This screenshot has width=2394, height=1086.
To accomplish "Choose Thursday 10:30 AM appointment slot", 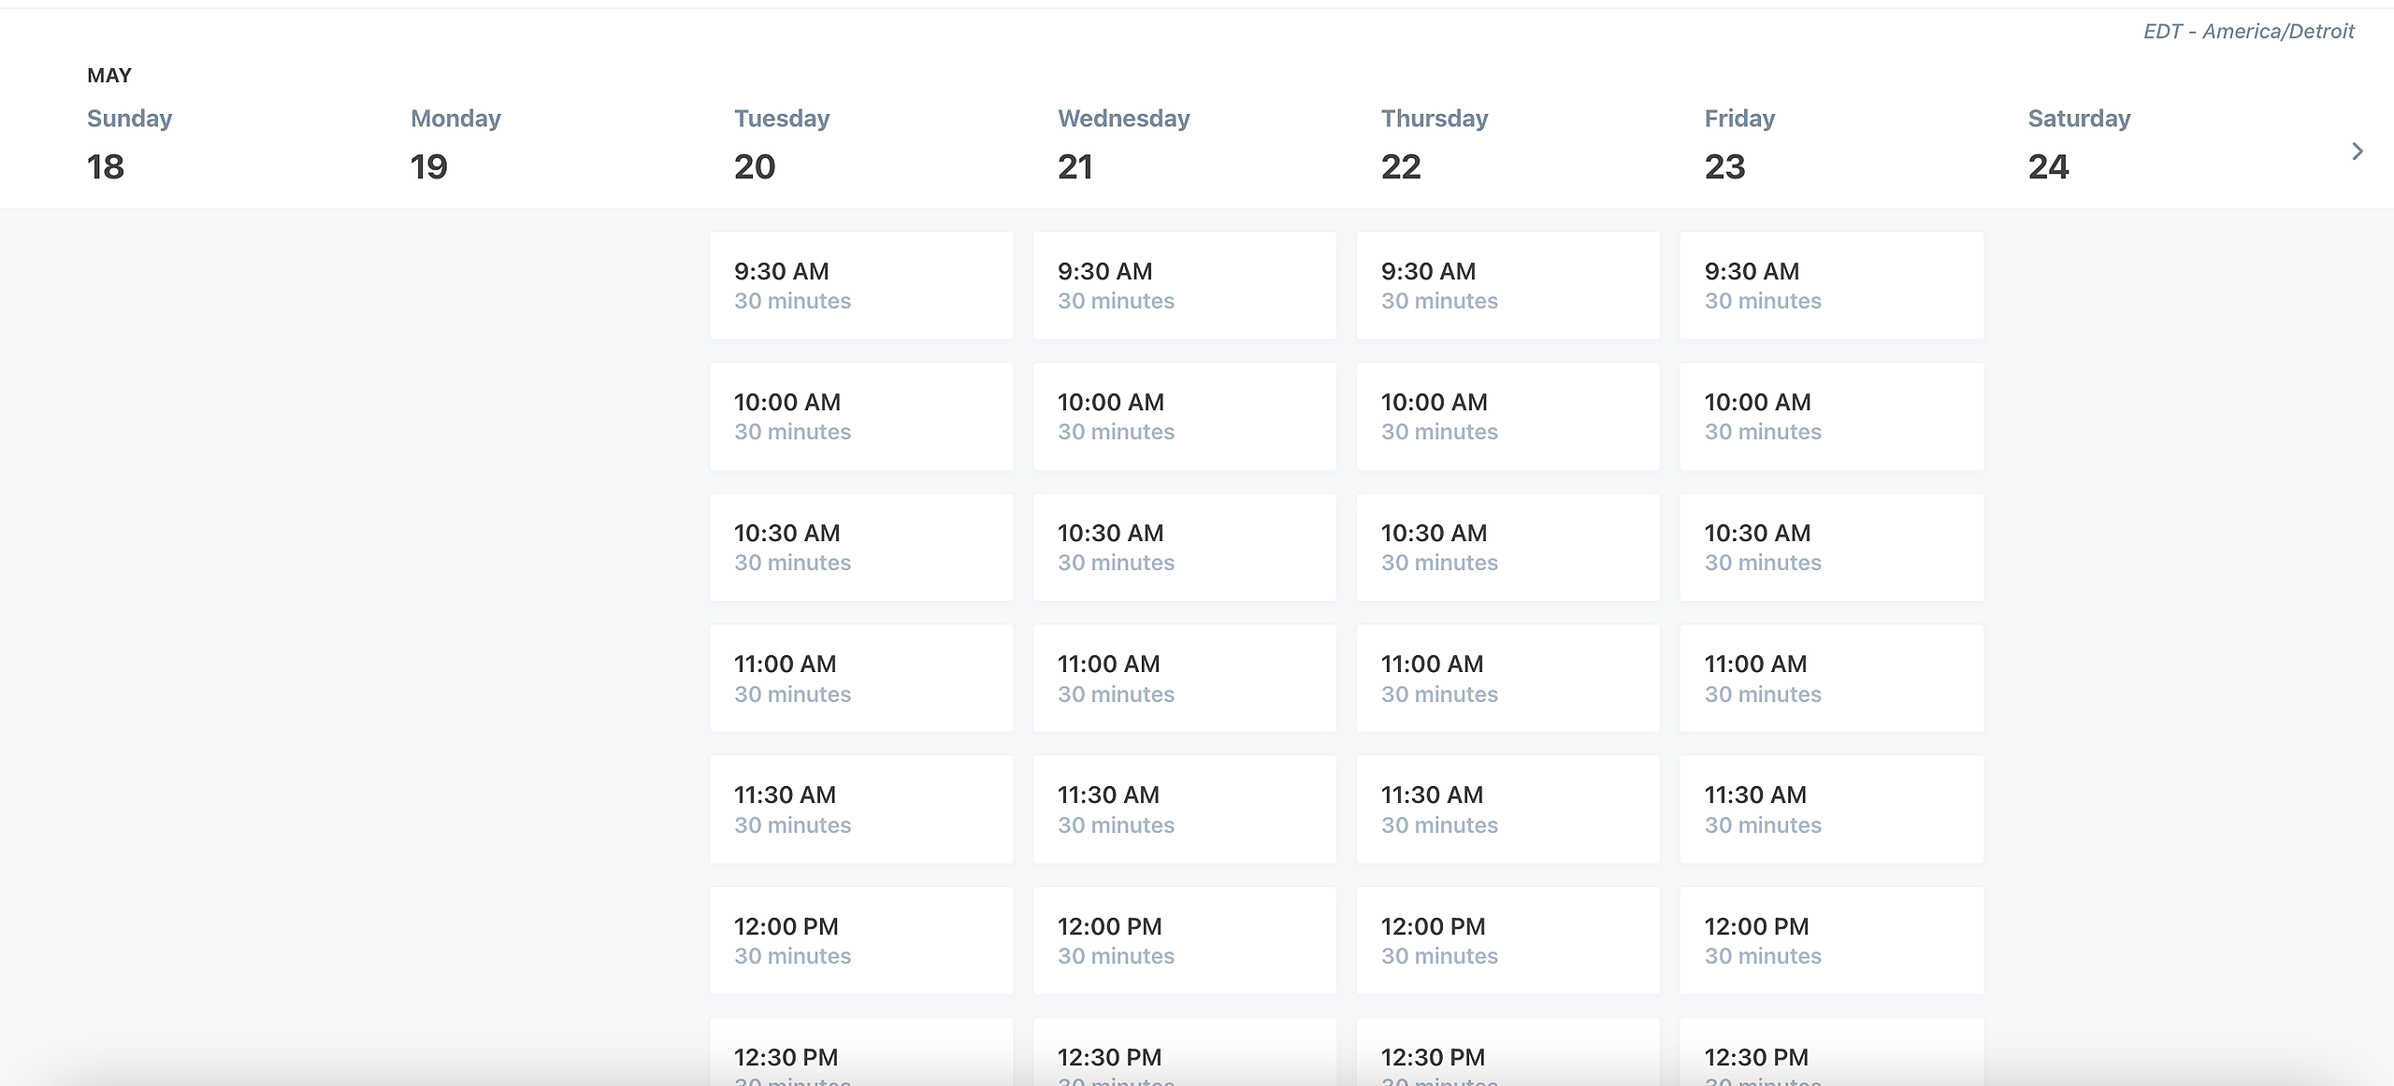I will pyautogui.click(x=1507, y=547).
